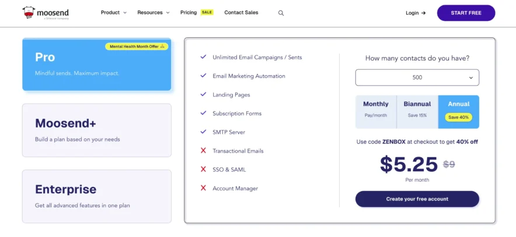Screen dimensions: 516x237
Task: Choose the Pro plan card
Action: click(97, 64)
